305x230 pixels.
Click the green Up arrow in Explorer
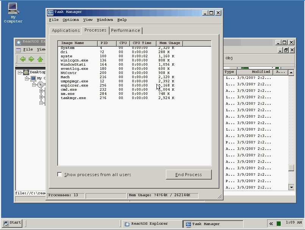(x=40, y=59)
